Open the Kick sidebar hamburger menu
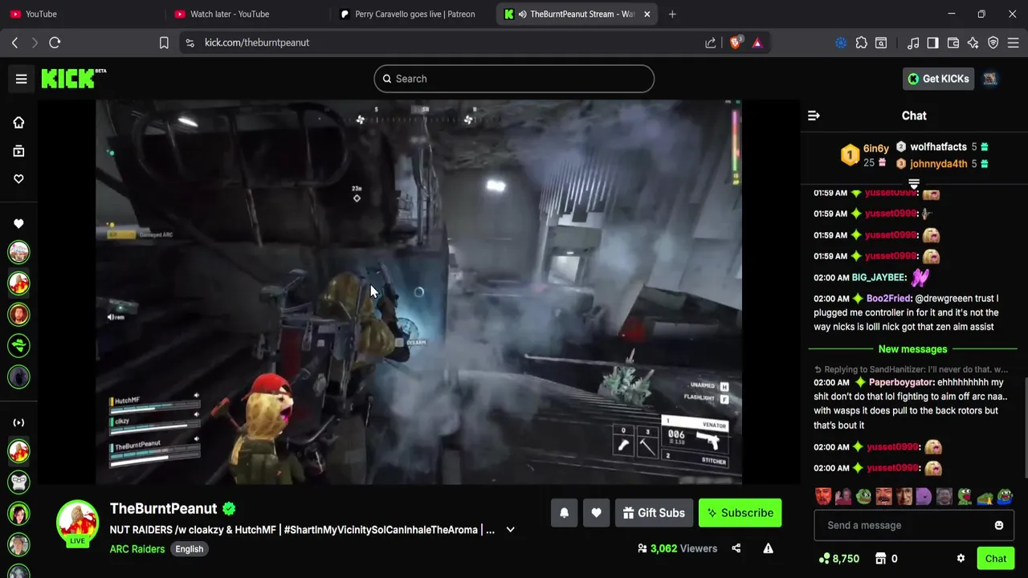Image resolution: width=1028 pixels, height=578 pixels. pyautogui.click(x=22, y=79)
